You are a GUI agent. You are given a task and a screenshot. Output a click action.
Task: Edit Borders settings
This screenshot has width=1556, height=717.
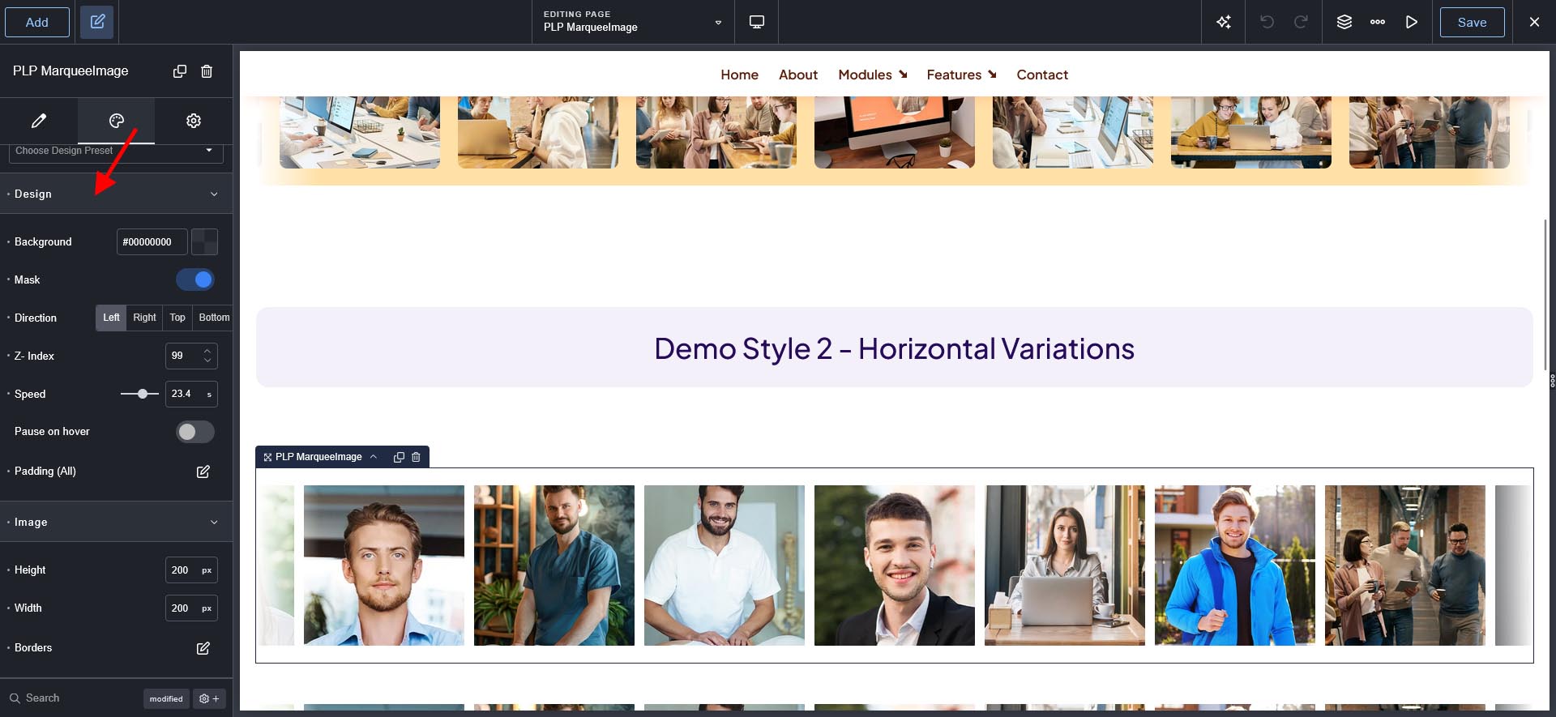tap(203, 648)
